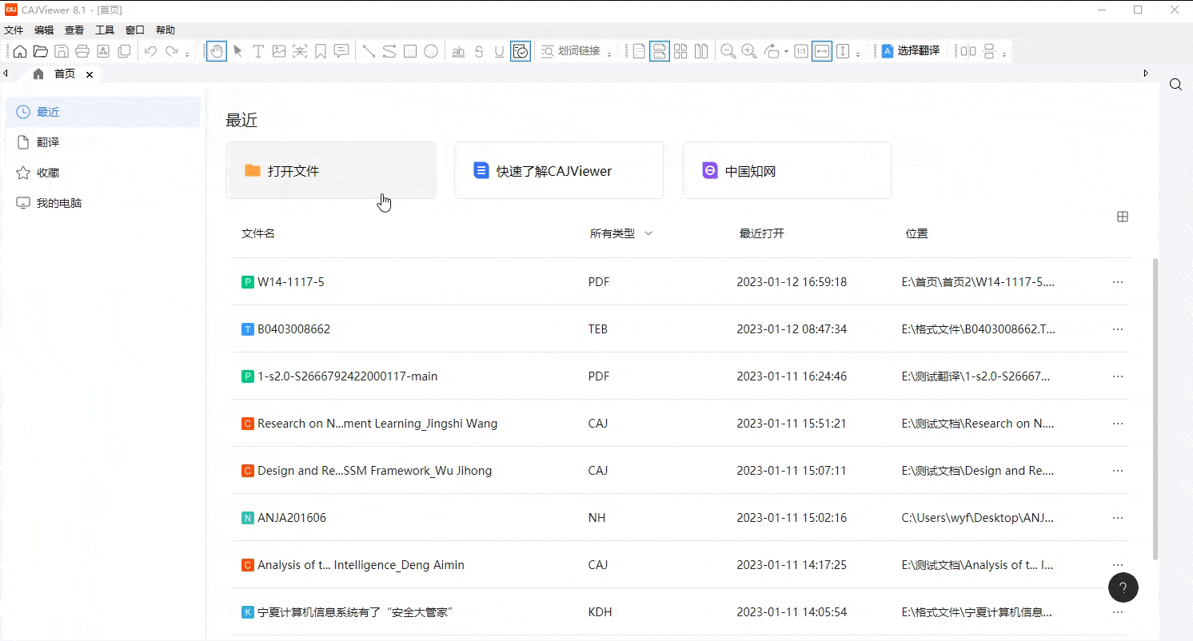Click the bookmark tool icon
Screen dimensions: 1193x641
321,51
